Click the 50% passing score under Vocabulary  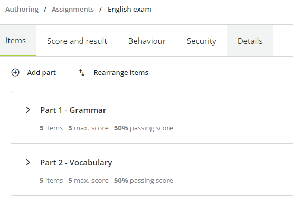(x=144, y=181)
